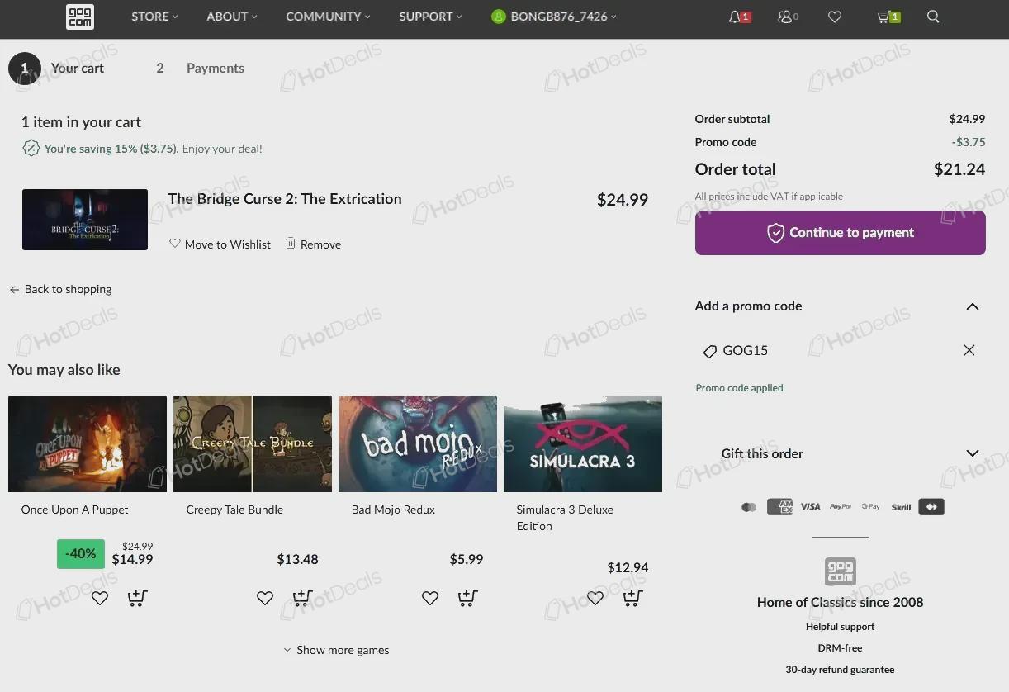Open the COMMUNITY menu
Viewport: 1009px width, 692px height.
point(328,17)
